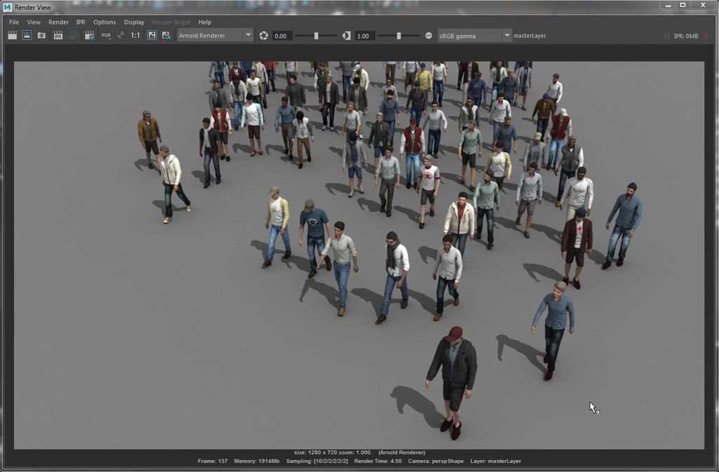Take a snapshot of the current view
The image size is (719, 472).
42,35
